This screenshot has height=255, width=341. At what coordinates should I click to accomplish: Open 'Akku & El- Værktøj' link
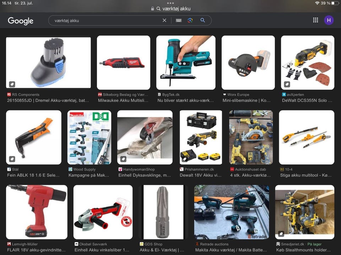[x=162, y=250]
